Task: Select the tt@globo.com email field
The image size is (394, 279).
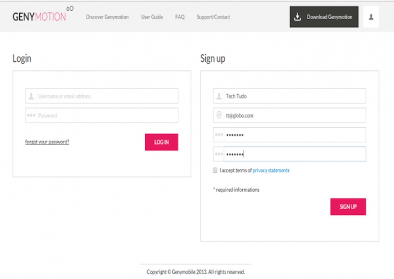Action: pos(289,115)
